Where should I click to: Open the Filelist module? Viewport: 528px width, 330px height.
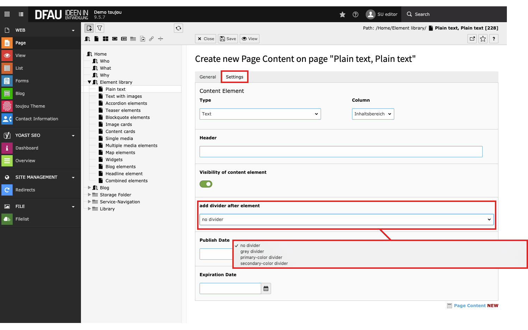coord(22,219)
